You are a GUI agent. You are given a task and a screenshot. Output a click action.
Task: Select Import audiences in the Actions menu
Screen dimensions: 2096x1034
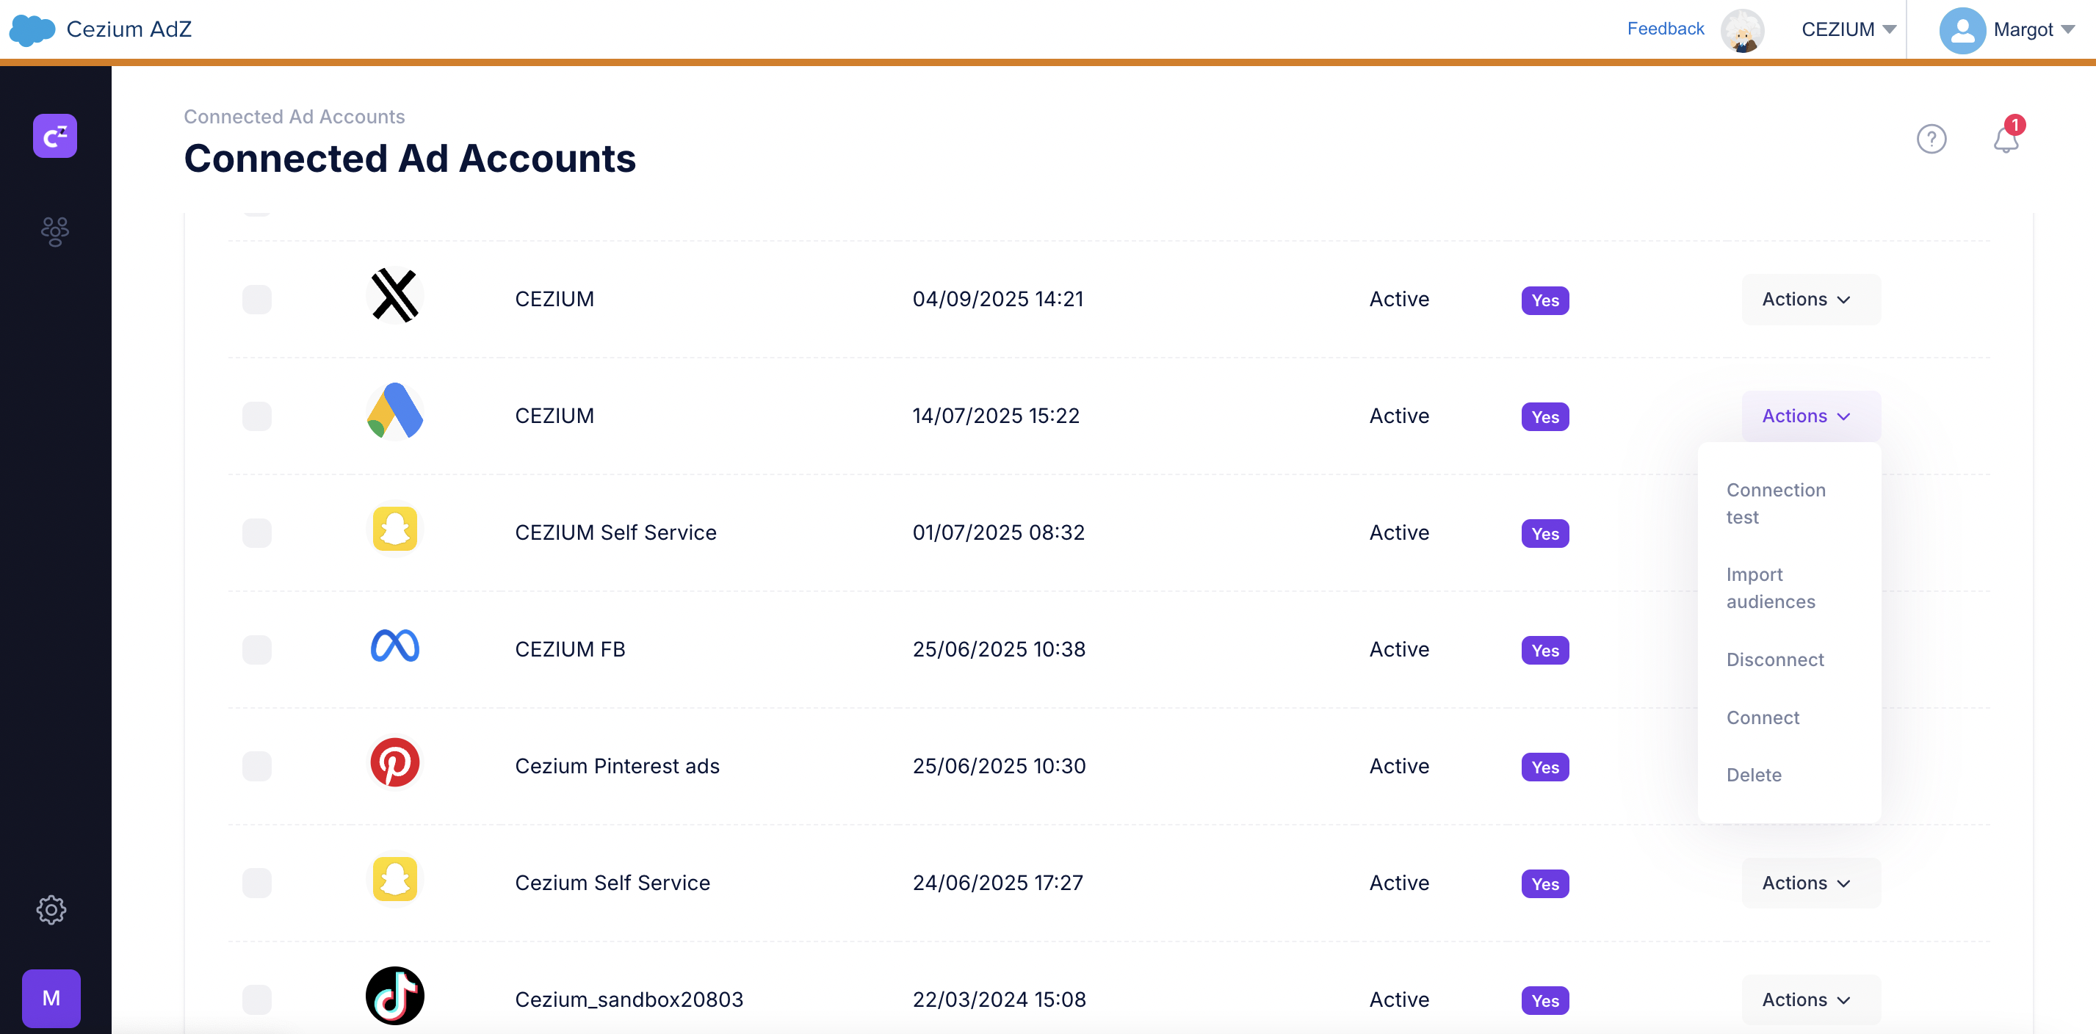(1771, 587)
